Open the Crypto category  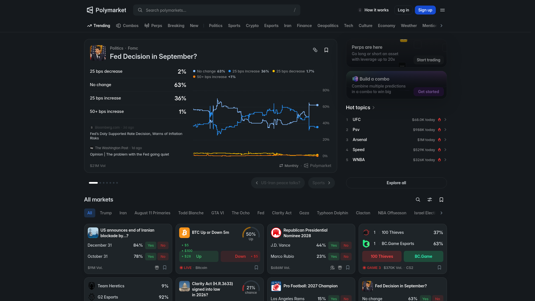coord(252,26)
